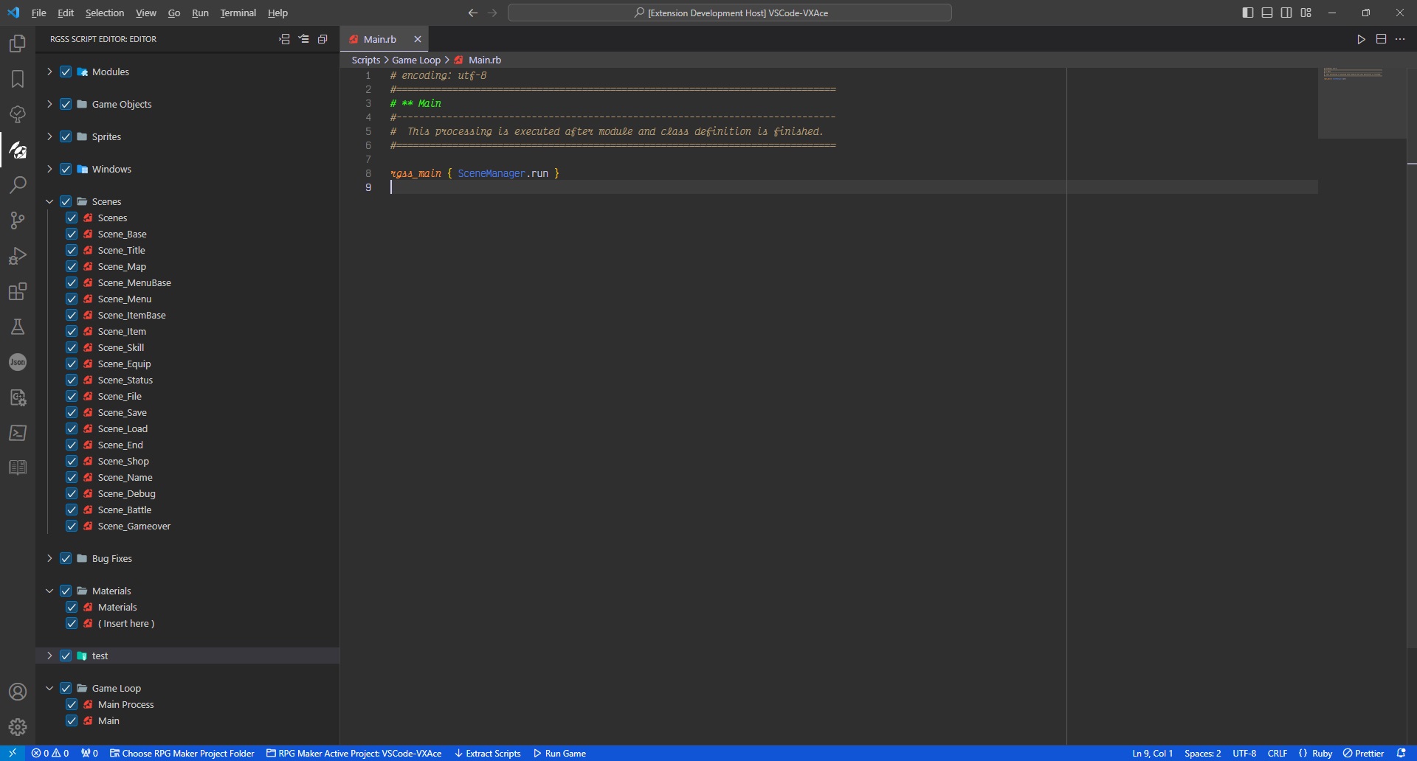Uncheck the Sprites folder checkbox
The height and width of the screenshot is (761, 1417).
click(66, 136)
